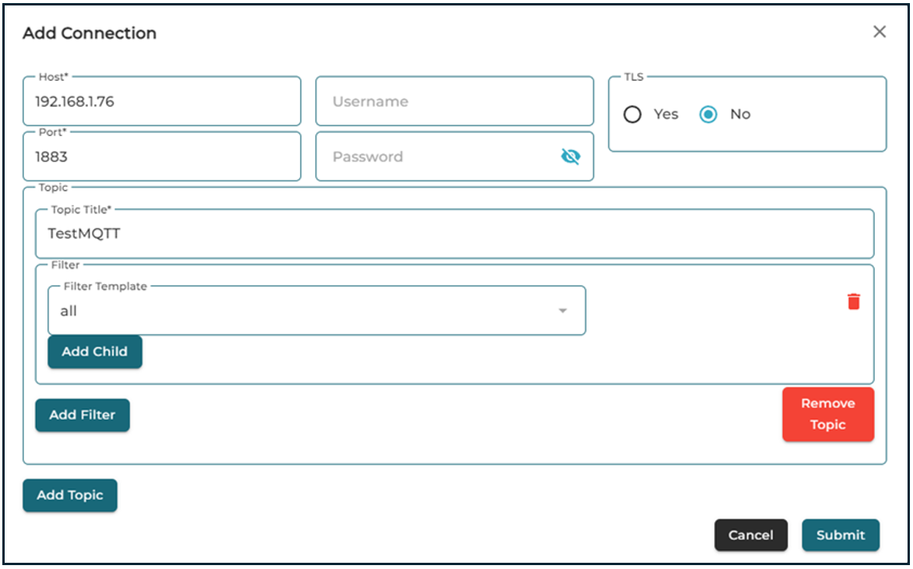
Task: Click the "all" value in Filter Template
Action: (x=69, y=311)
